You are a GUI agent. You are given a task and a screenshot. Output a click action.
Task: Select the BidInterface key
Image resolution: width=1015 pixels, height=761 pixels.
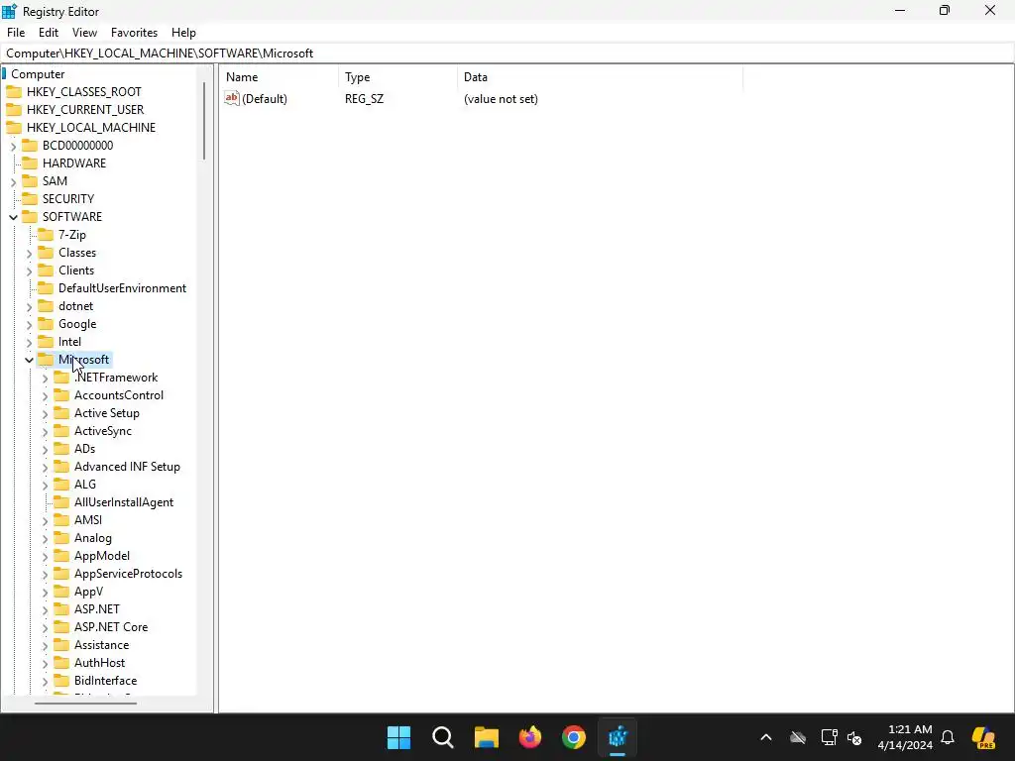(x=105, y=681)
